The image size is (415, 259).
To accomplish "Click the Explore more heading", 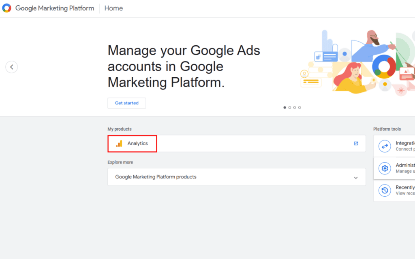I will [x=120, y=162].
